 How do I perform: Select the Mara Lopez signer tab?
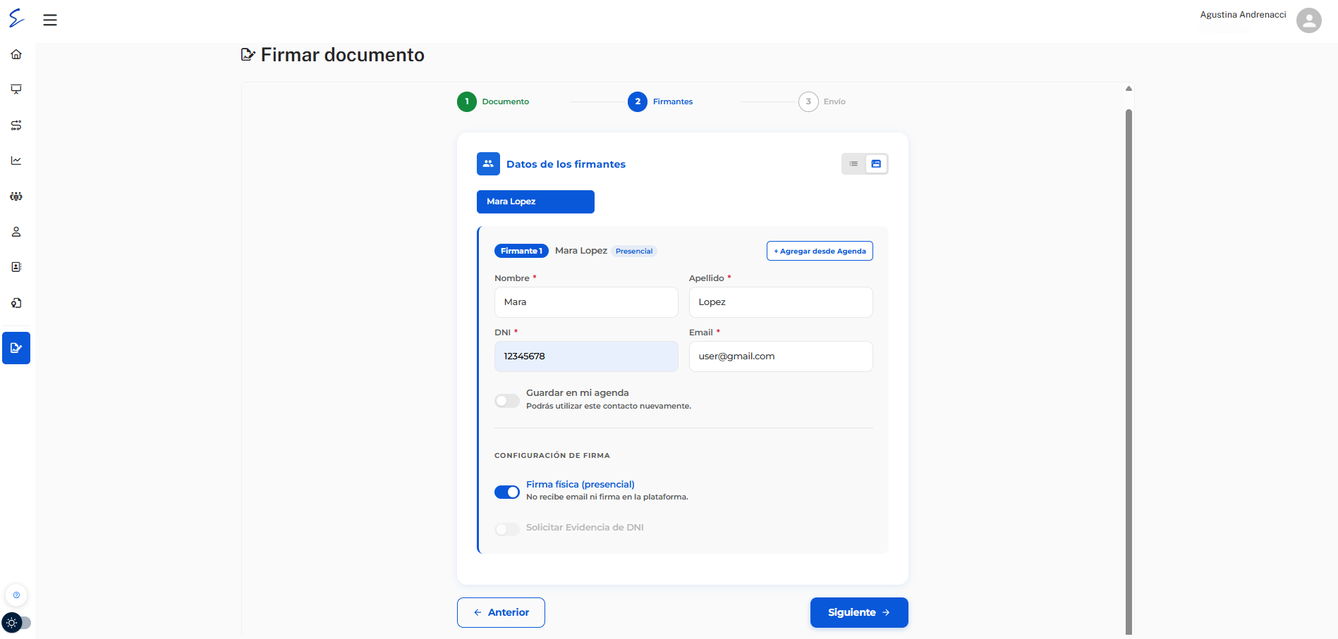pos(535,201)
